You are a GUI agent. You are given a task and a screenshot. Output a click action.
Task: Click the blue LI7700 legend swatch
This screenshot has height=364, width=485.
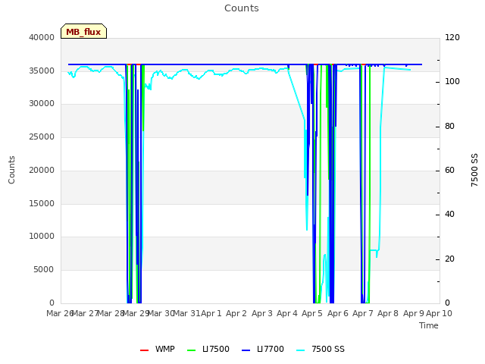coord(246,350)
